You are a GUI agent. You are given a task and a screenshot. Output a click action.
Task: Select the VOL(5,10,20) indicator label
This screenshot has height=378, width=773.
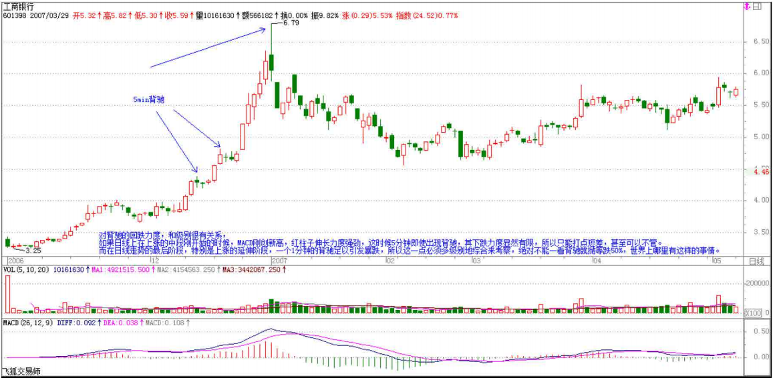[x=25, y=270]
